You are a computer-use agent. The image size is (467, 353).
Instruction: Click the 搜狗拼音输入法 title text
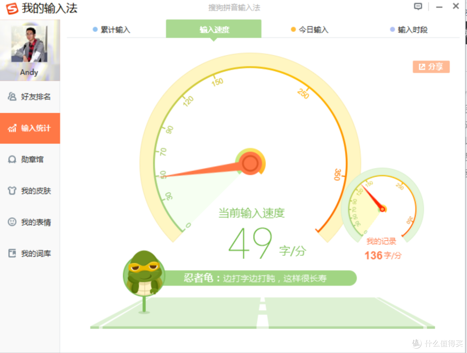pyautogui.click(x=234, y=7)
